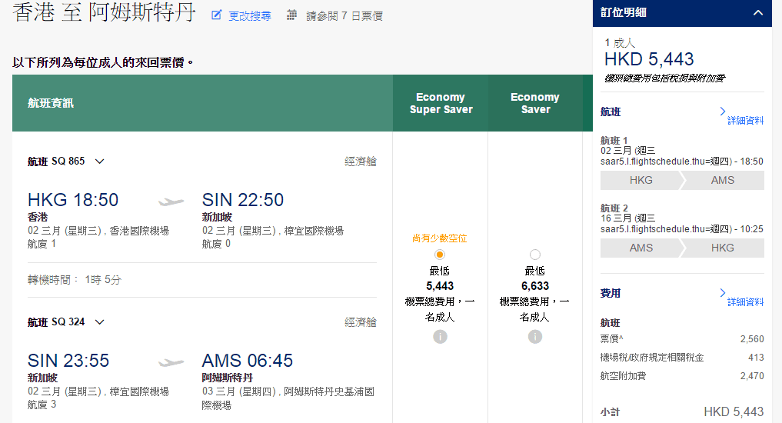The width and height of the screenshot is (782, 423).
Task: Click the HKG to AMS route bar
Action: click(682, 180)
